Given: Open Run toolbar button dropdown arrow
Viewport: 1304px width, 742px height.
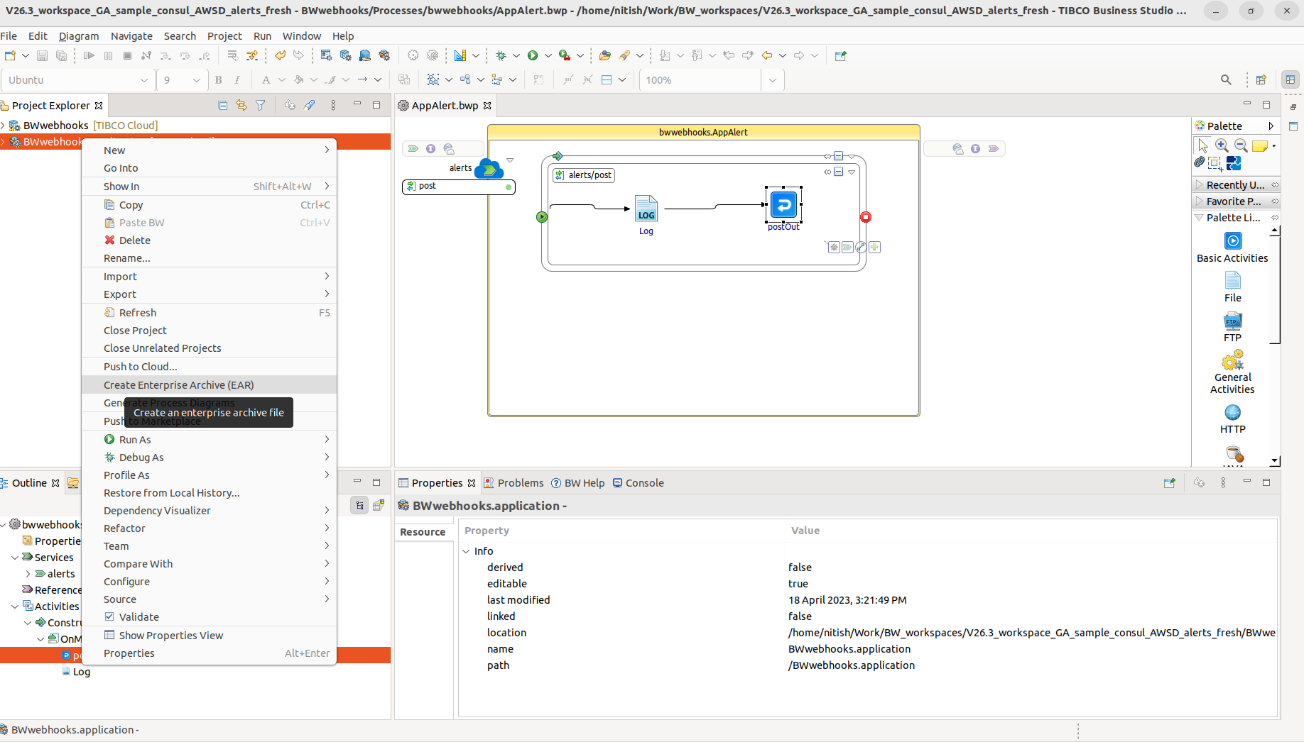Looking at the screenshot, I should click(548, 55).
